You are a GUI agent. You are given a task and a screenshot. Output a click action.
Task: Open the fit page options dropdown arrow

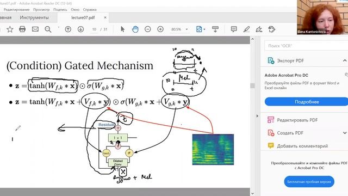click(204, 29)
